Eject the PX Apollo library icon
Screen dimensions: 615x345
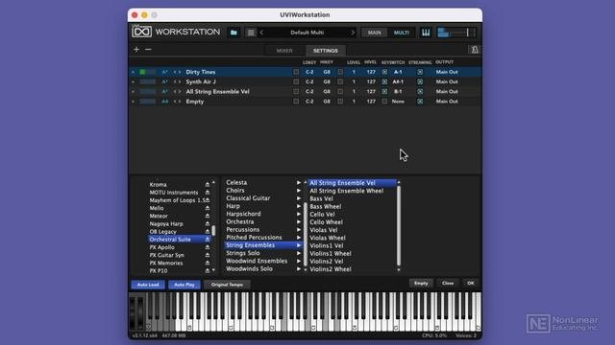pos(208,247)
